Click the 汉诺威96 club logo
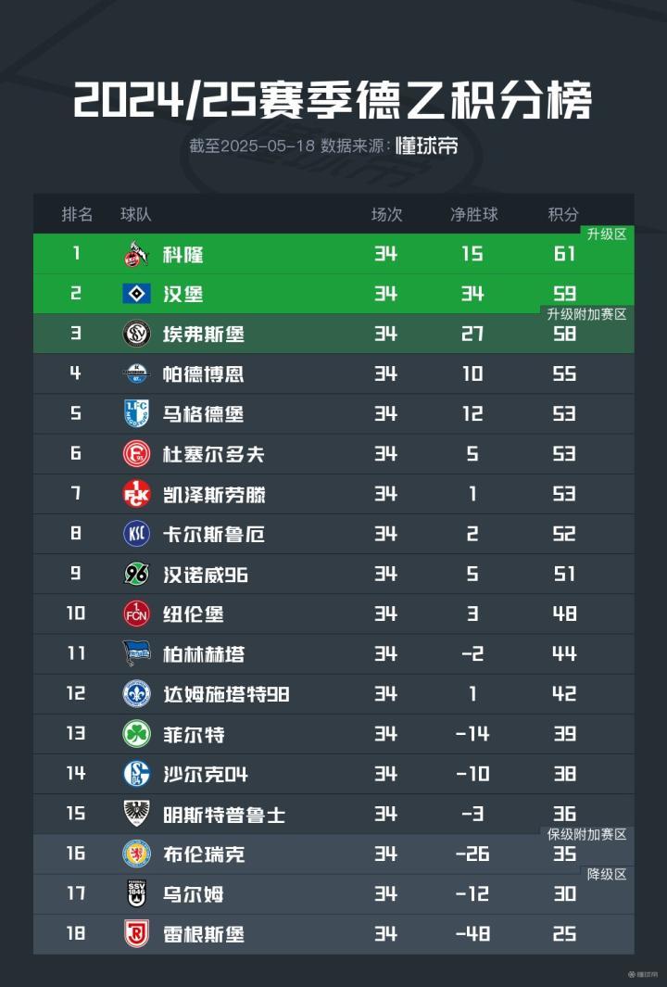The image size is (667, 987). 136,574
